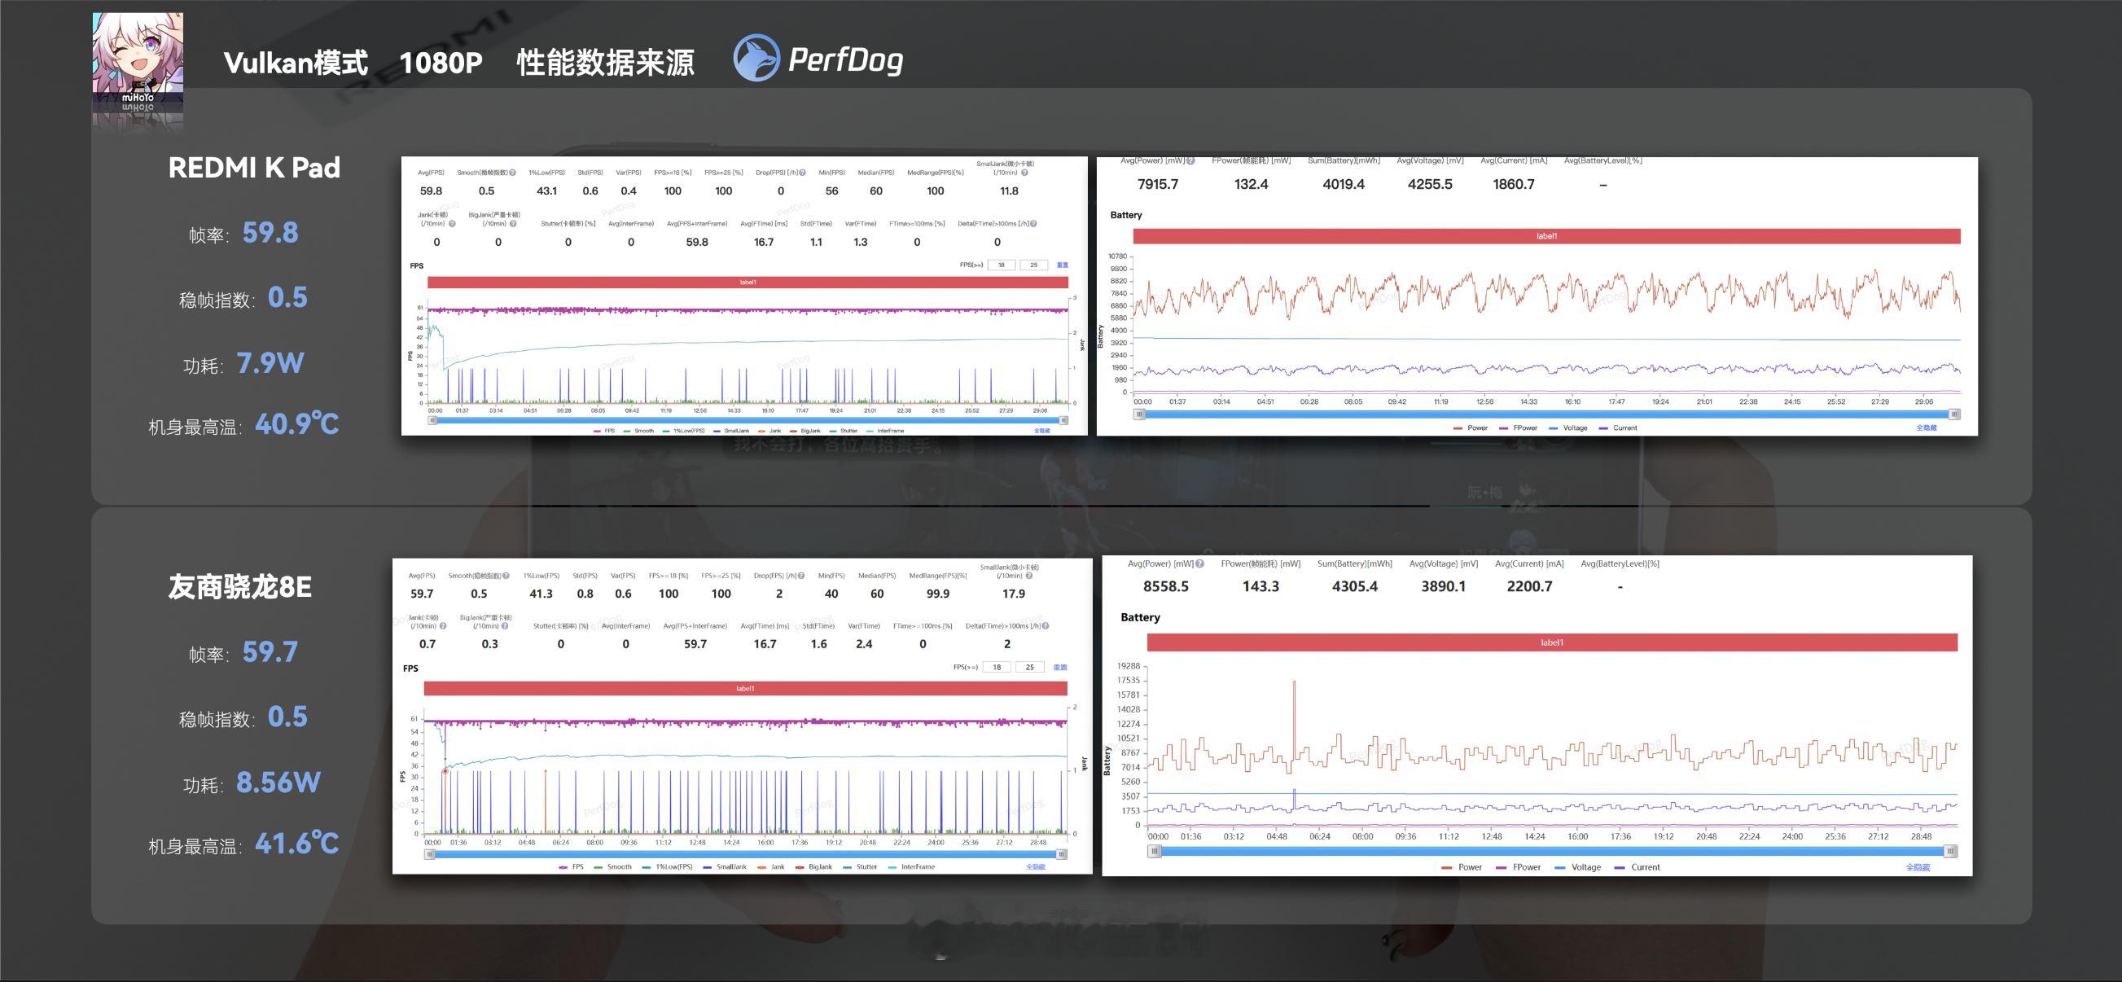
Task: Click Snapdragon 8E FPS threshold field showing 25
Action: click(x=1030, y=668)
